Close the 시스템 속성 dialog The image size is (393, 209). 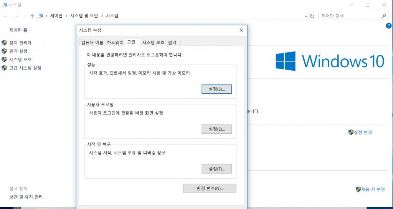coord(241,30)
